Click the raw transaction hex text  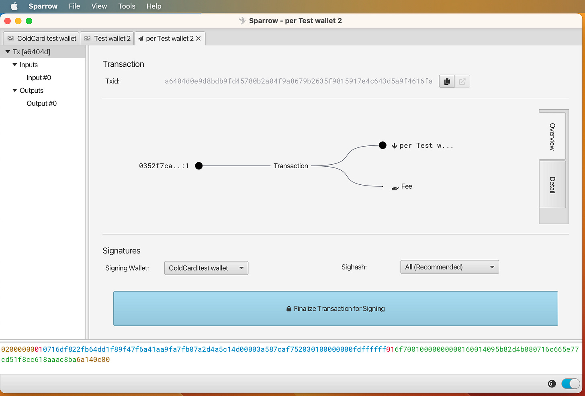pyautogui.click(x=290, y=354)
